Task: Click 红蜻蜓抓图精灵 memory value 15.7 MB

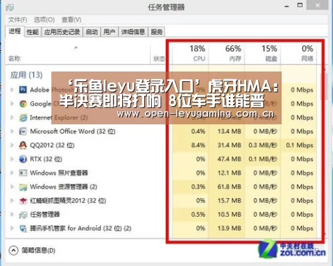Action: (230, 201)
